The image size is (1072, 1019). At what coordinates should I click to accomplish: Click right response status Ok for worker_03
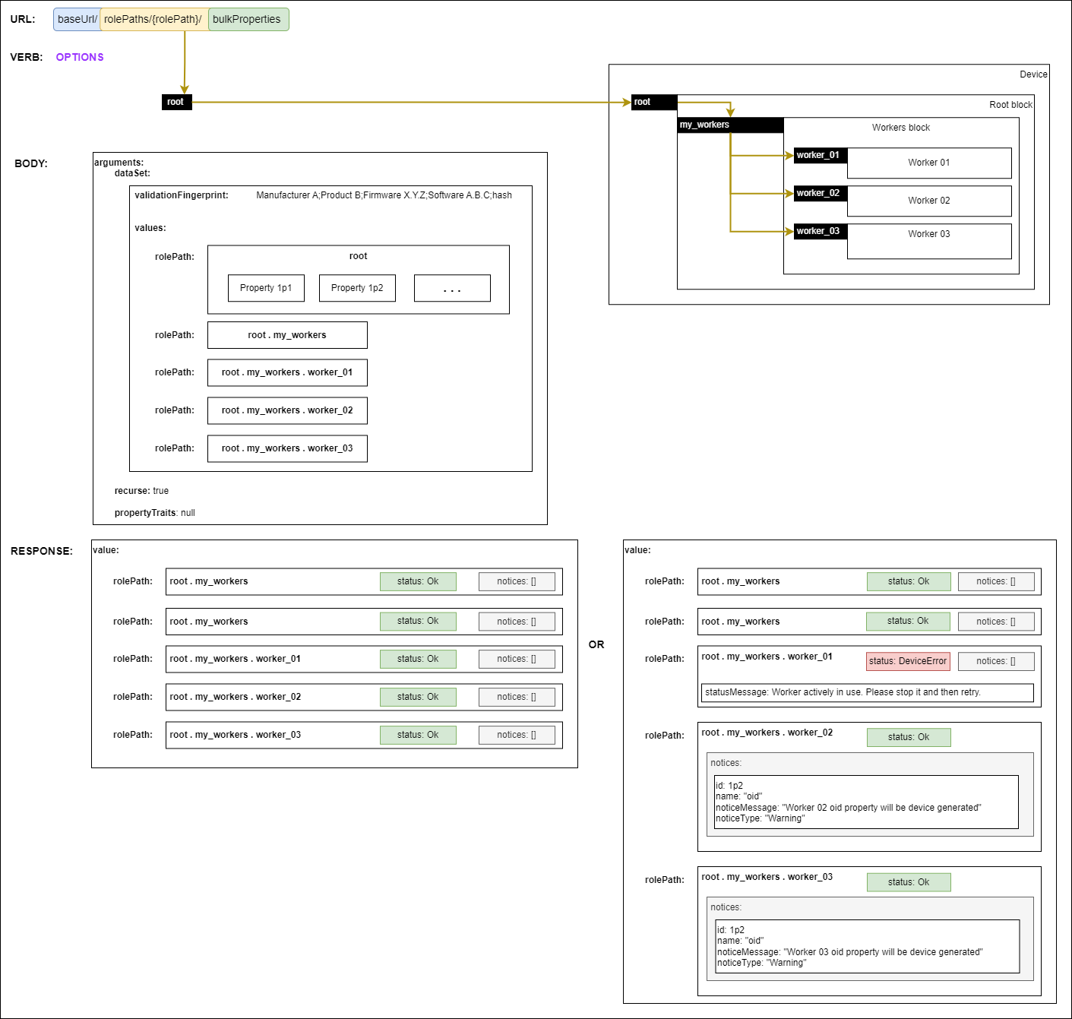909,882
